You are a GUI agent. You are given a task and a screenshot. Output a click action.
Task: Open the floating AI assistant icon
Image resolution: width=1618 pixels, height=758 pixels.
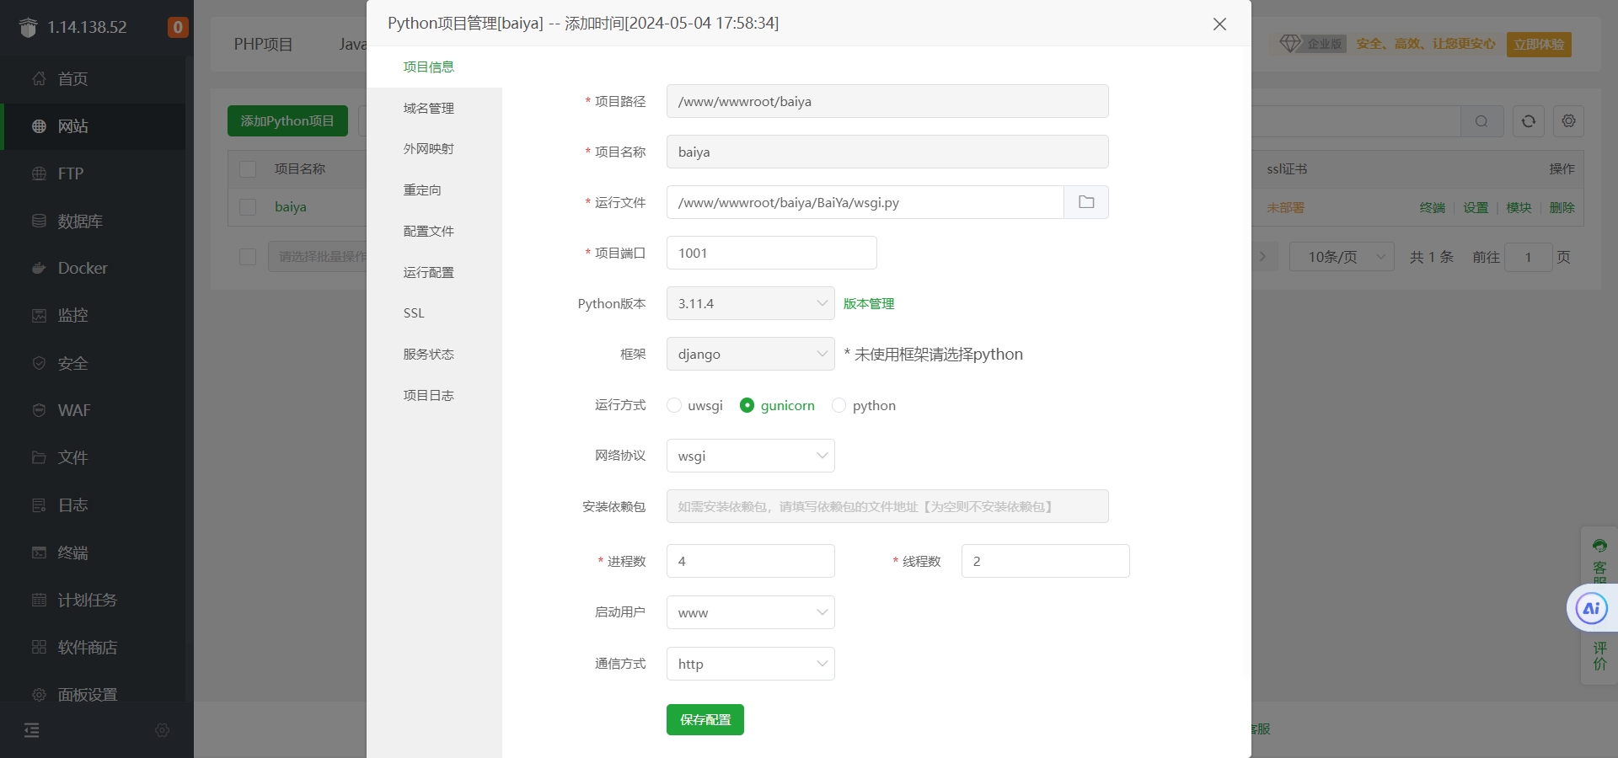1592,608
